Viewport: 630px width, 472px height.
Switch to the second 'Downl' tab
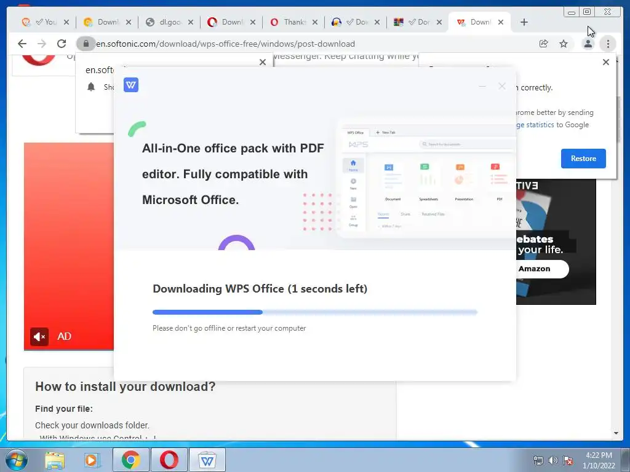[106, 22]
